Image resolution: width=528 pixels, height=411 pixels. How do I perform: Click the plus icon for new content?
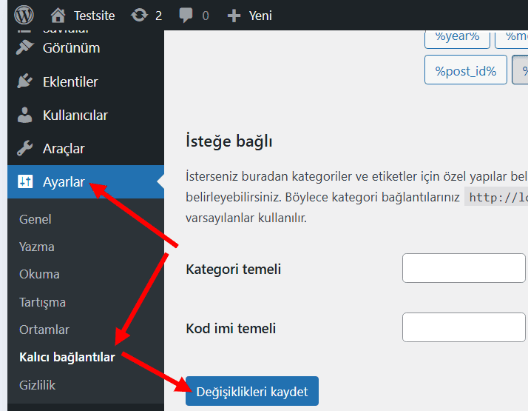234,16
